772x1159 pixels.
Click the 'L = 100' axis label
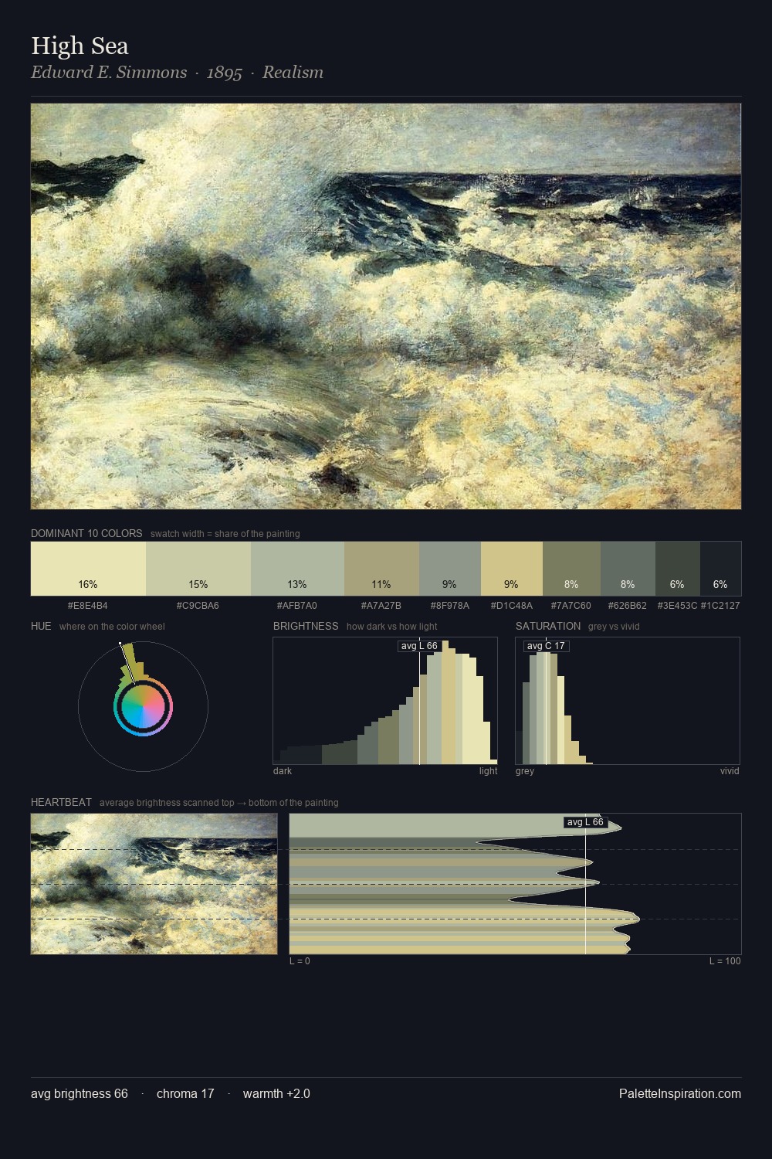click(725, 961)
